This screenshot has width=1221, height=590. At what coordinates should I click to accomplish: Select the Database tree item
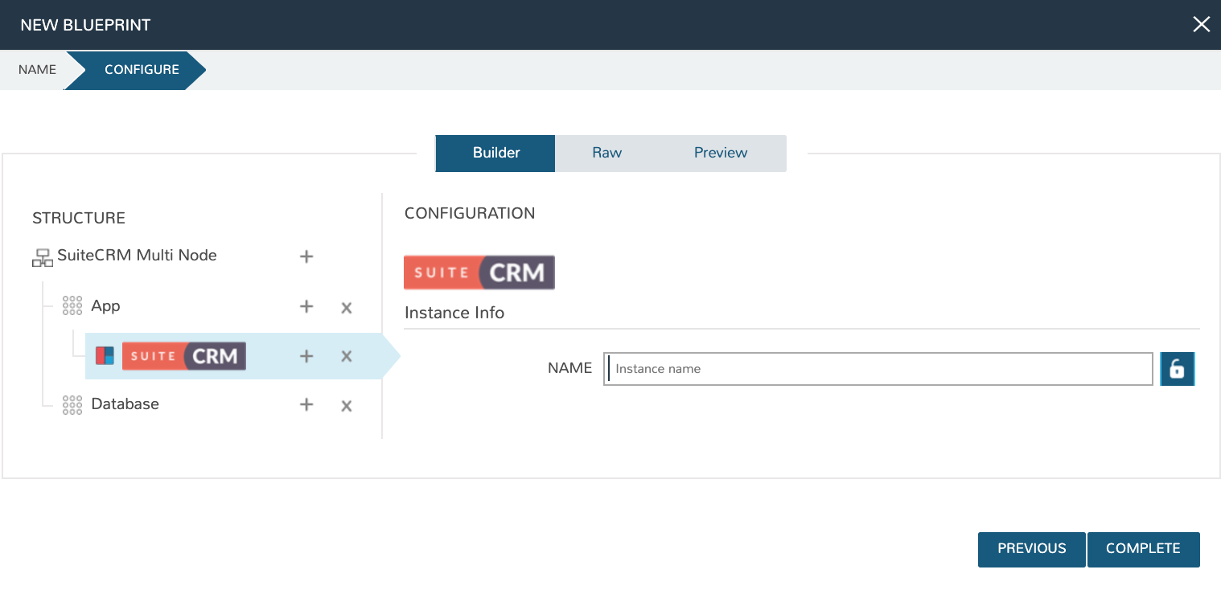tap(125, 404)
